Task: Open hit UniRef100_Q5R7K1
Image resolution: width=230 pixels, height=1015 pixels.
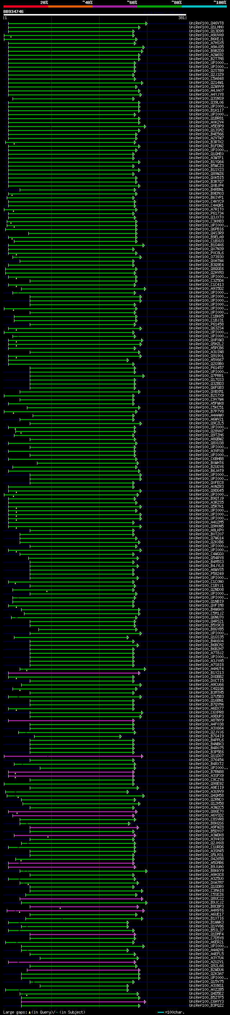Action: [206, 506]
